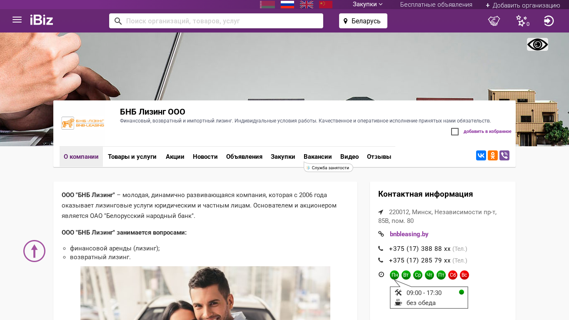Click the login arrow icon
This screenshot has height=320, width=569.
tap(549, 21)
